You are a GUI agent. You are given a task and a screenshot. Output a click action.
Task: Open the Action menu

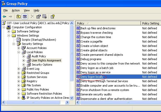(x=16, y=10)
